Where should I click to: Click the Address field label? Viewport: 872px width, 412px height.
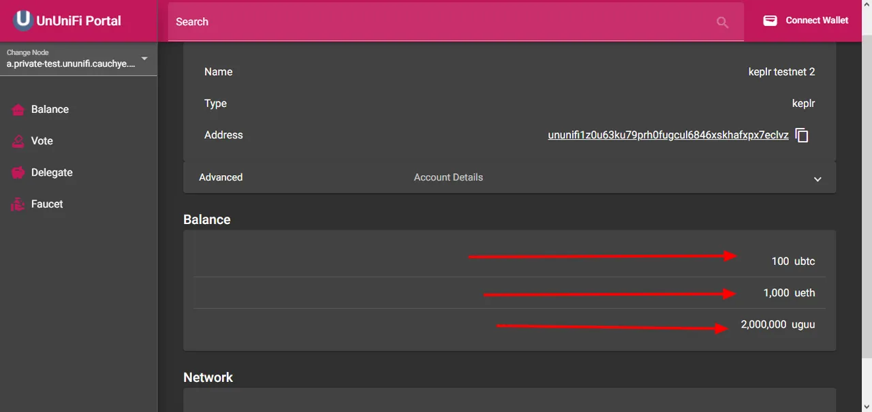pyautogui.click(x=223, y=135)
